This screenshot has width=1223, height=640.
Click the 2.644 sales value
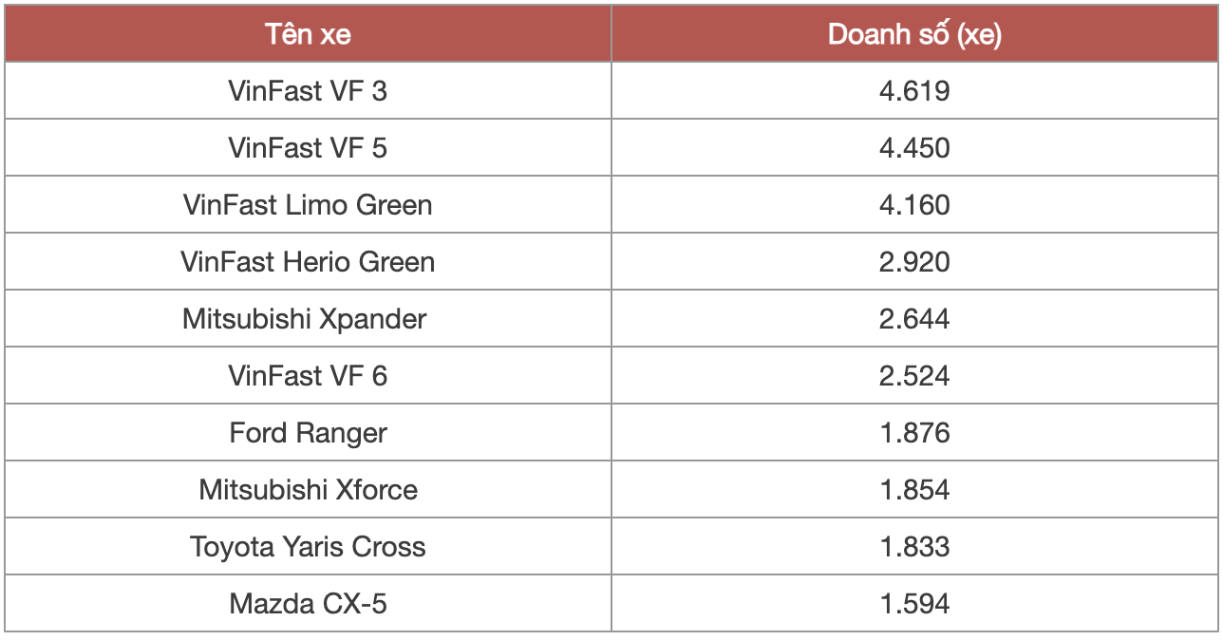pos(914,319)
